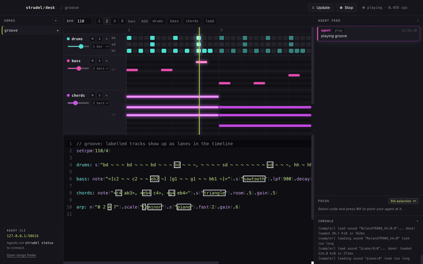This screenshot has width=423, height=264.
Task: Click the chords track color dot
Action: (x=68, y=96)
